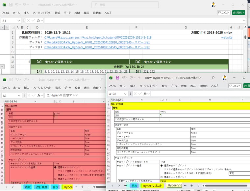Click horizontal scrollbar in Book B window
This screenshot has height=191, width=250.
pyautogui.click(x=226, y=186)
